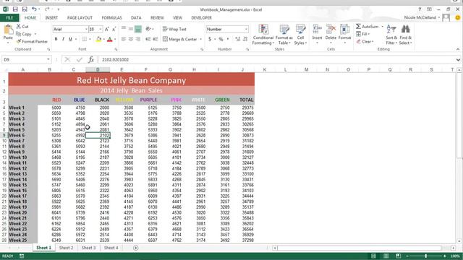Open the FILE tab
463x260 pixels.
click(9, 17)
